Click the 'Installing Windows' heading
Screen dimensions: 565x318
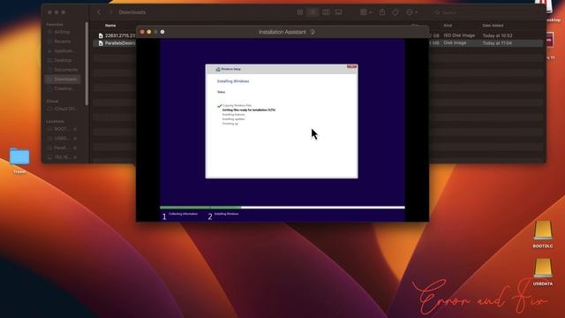tap(233, 81)
